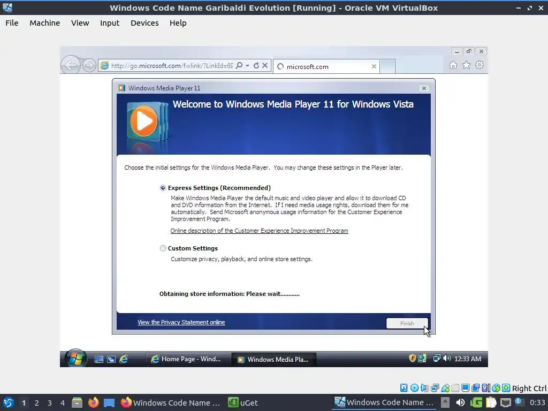
Task: Click the host volume speaker tray icon
Action: click(460, 402)
